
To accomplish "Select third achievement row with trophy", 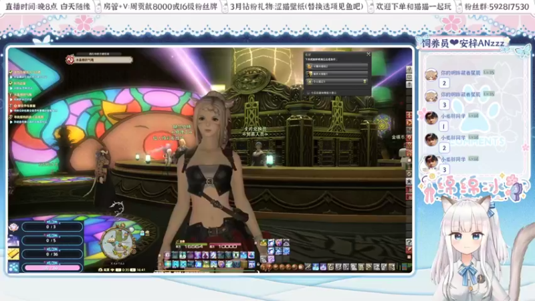I will (x=337, y=82).
